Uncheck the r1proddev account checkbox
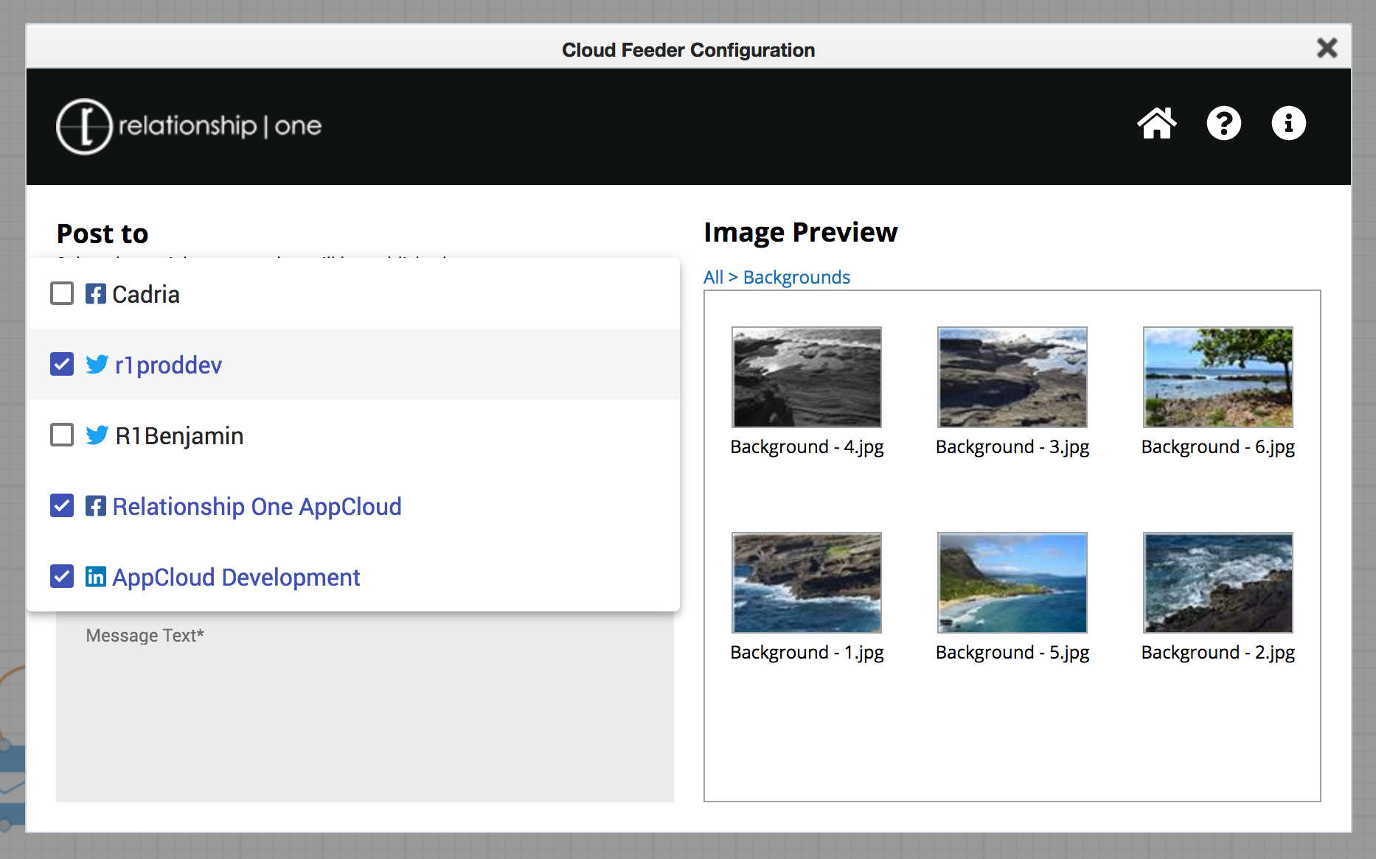 62,365
